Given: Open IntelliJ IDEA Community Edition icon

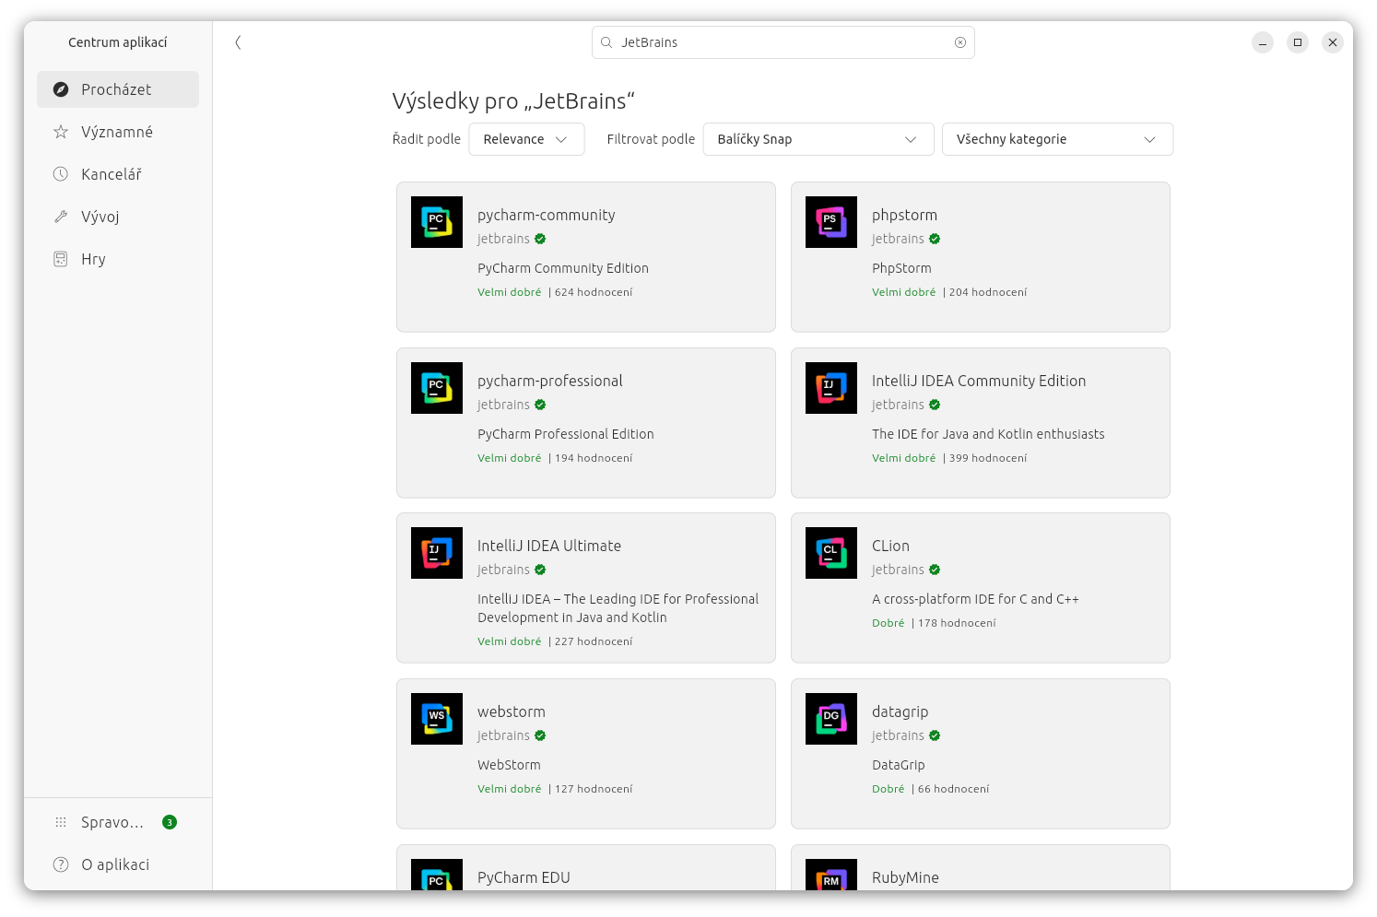Looking at the screenshot, I should click(x=830, y=388).
